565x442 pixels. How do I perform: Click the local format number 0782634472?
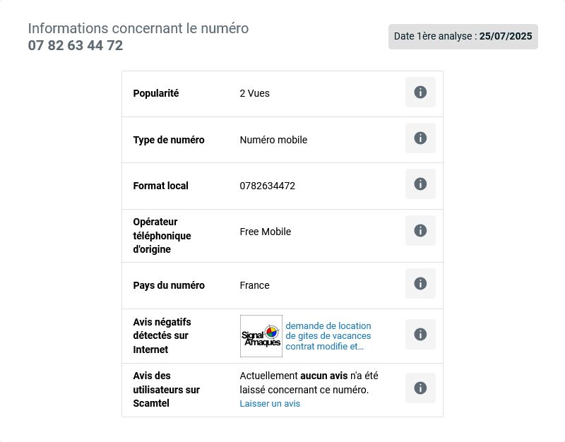click(268, 186)
